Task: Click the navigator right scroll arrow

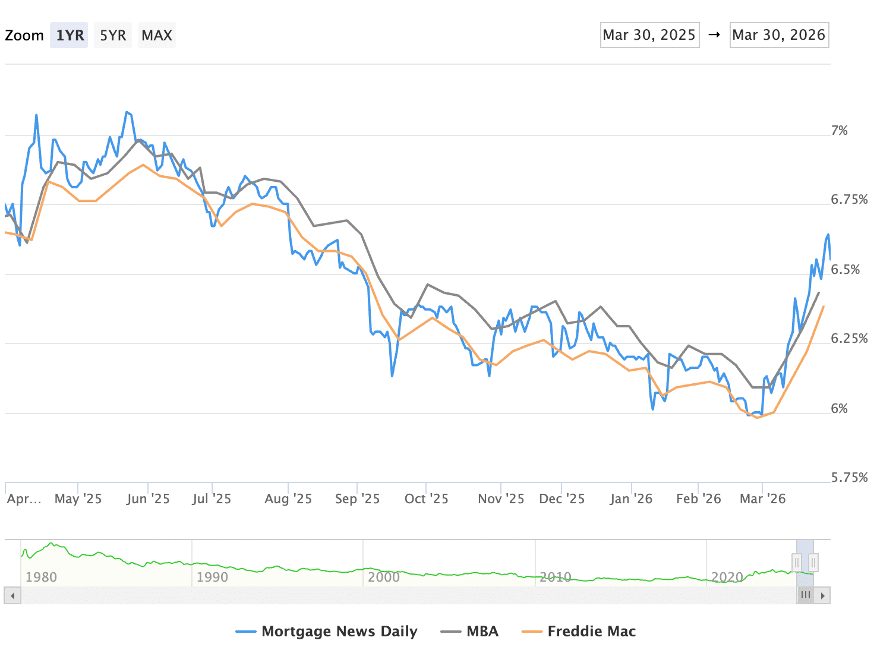Action: 822,595
